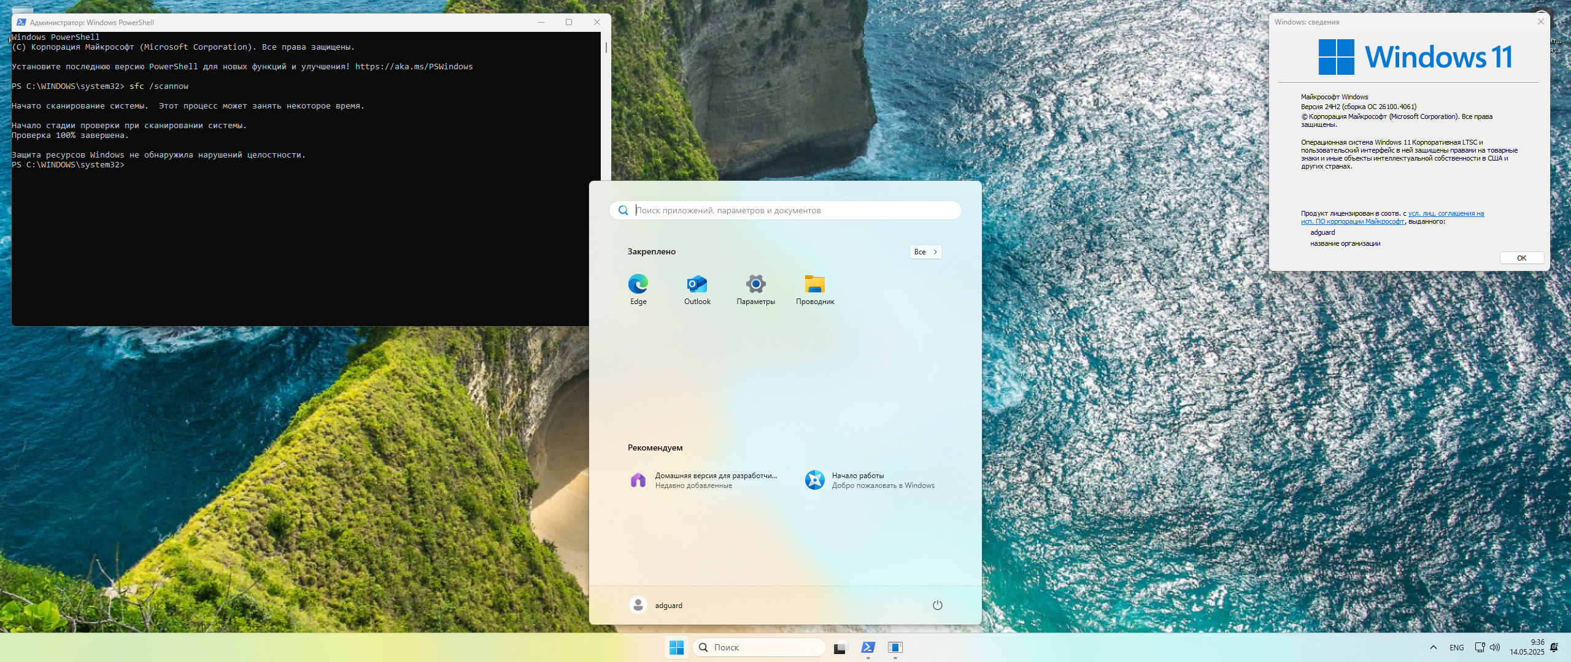Open volume tray icon

(x=1495, y=647)
